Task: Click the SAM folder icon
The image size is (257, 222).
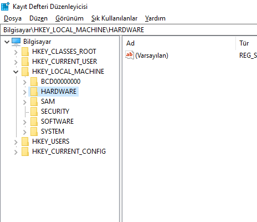Action: pyautogui.click(x=34, y=102)
